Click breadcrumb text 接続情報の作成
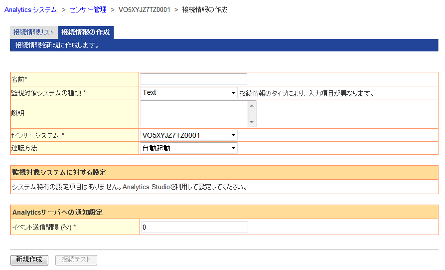This screenshot has height=270, width=445. click(205, 9)
